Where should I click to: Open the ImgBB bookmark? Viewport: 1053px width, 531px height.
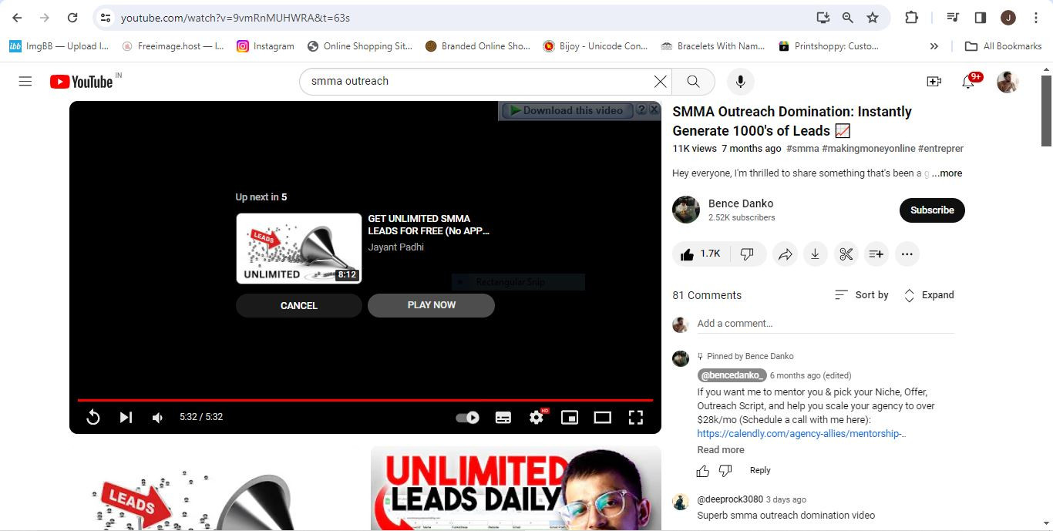point(59,46)
